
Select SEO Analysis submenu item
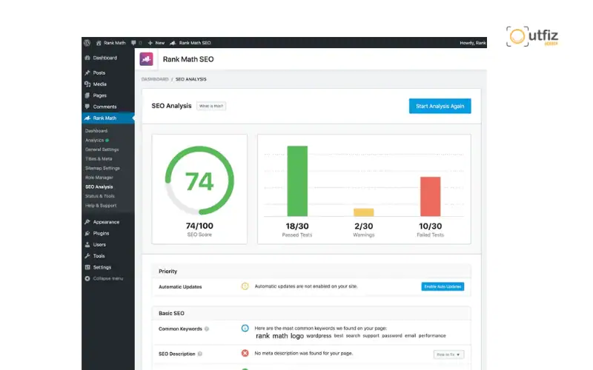[99, 187]
